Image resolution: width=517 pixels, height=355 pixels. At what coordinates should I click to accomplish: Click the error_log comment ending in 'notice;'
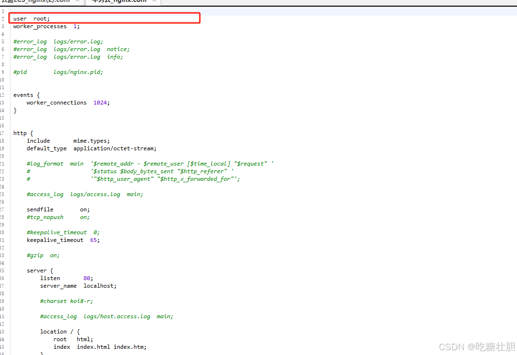(72, 49)
